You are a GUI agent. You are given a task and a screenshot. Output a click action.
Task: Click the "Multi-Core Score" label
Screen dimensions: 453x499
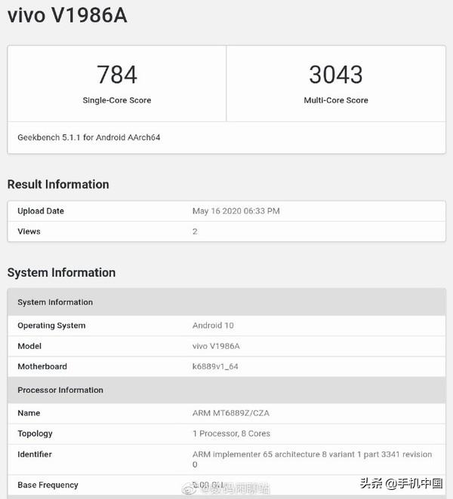coord(336,100)
